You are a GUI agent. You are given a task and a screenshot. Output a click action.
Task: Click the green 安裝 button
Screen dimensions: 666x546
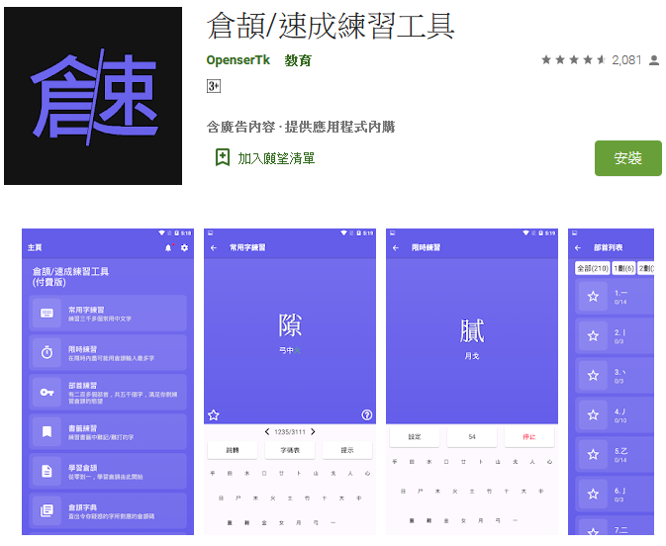(x=627, y=158)
